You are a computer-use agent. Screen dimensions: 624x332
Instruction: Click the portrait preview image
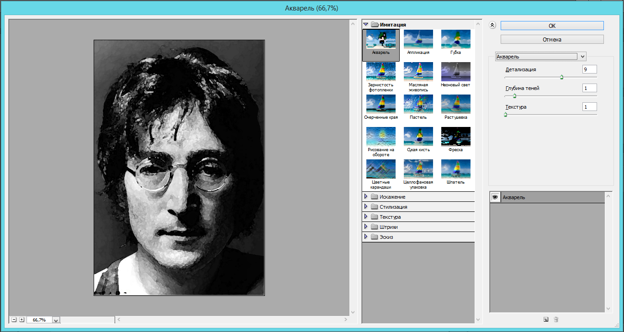[179, 168]
